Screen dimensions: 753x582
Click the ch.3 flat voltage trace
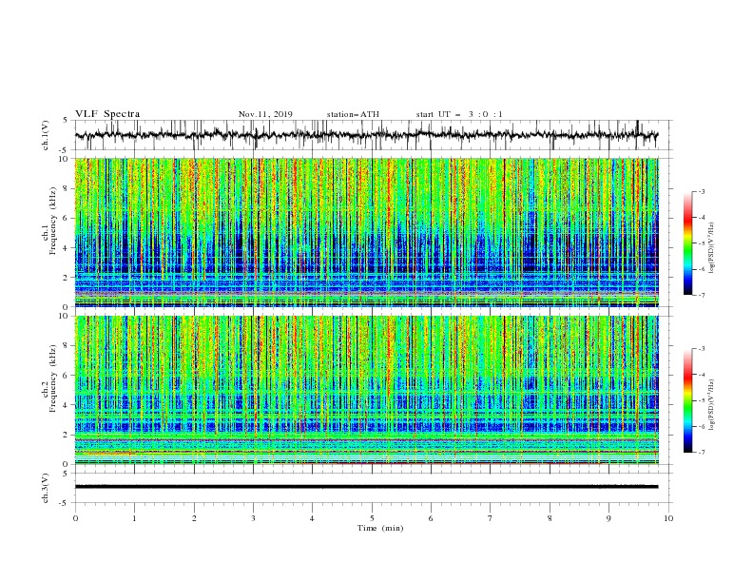[366, 487]
